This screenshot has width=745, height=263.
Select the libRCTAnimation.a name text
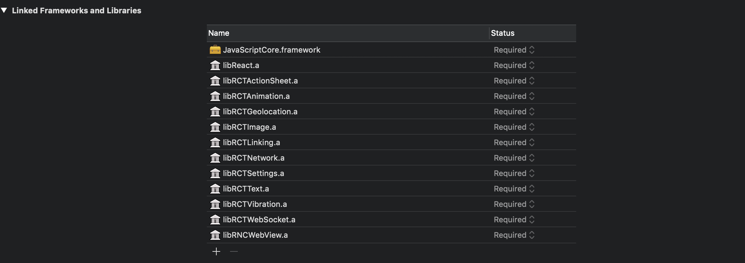click(x=256, y=96)
